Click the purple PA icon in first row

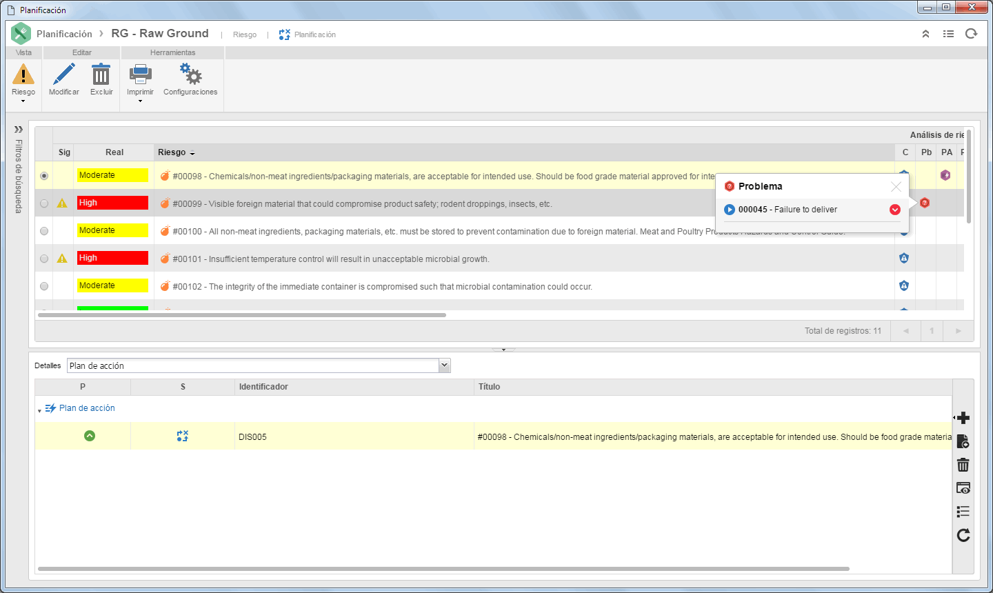click(x=945, y=175)
